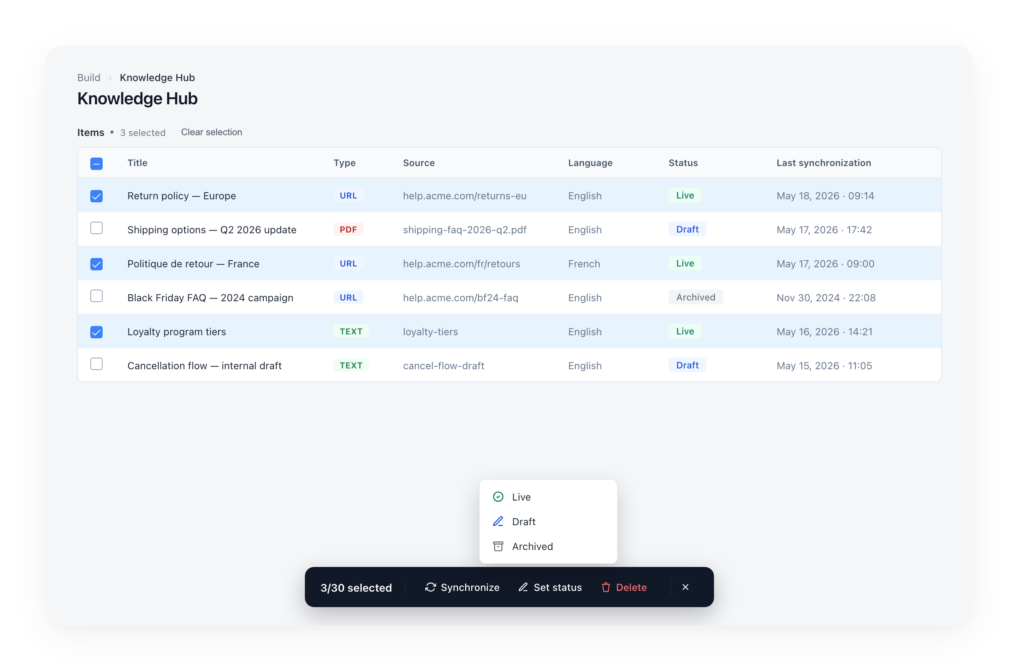
Task: Click Knowledge Hub breadcrumb
Action: (157, 78)
